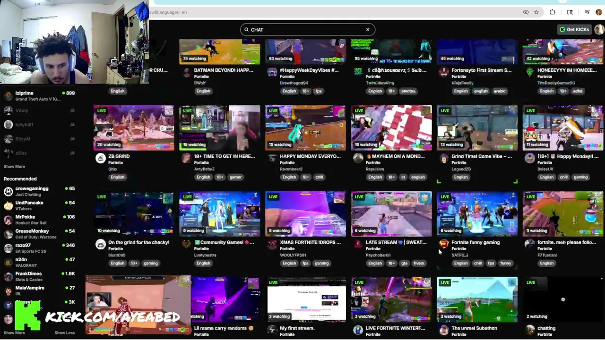Expand the followed list with Show More
Viewport: 605px width, 340px height.
click(14, 166)
